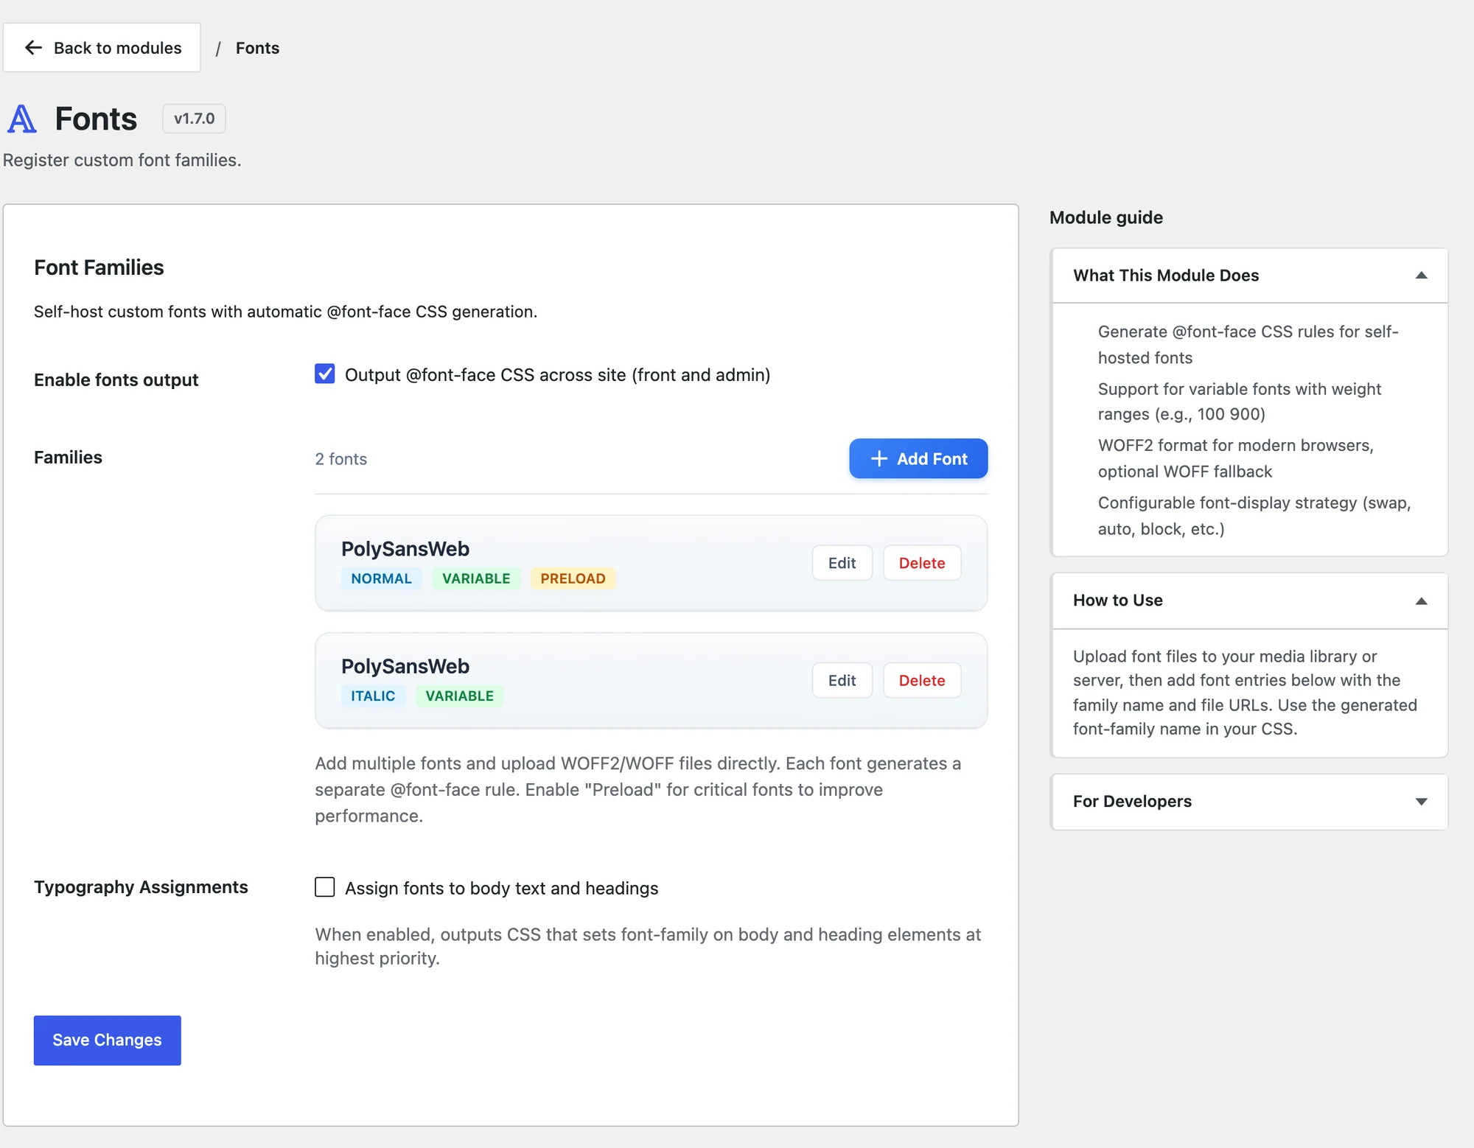Click the '2 fonts' count text
This screenshot has width=1474, height=1148.
coord(340,459)
